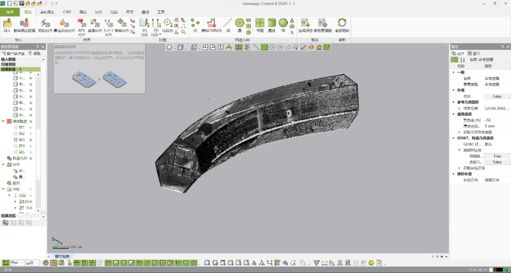Toggle visibility eye of 构造几何 node
The height and width of the screenshot is (273, 511).
(x=31, y=159)
